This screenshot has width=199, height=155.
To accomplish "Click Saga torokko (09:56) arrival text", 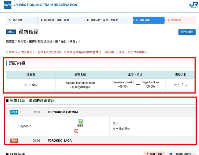I will 150,84.
